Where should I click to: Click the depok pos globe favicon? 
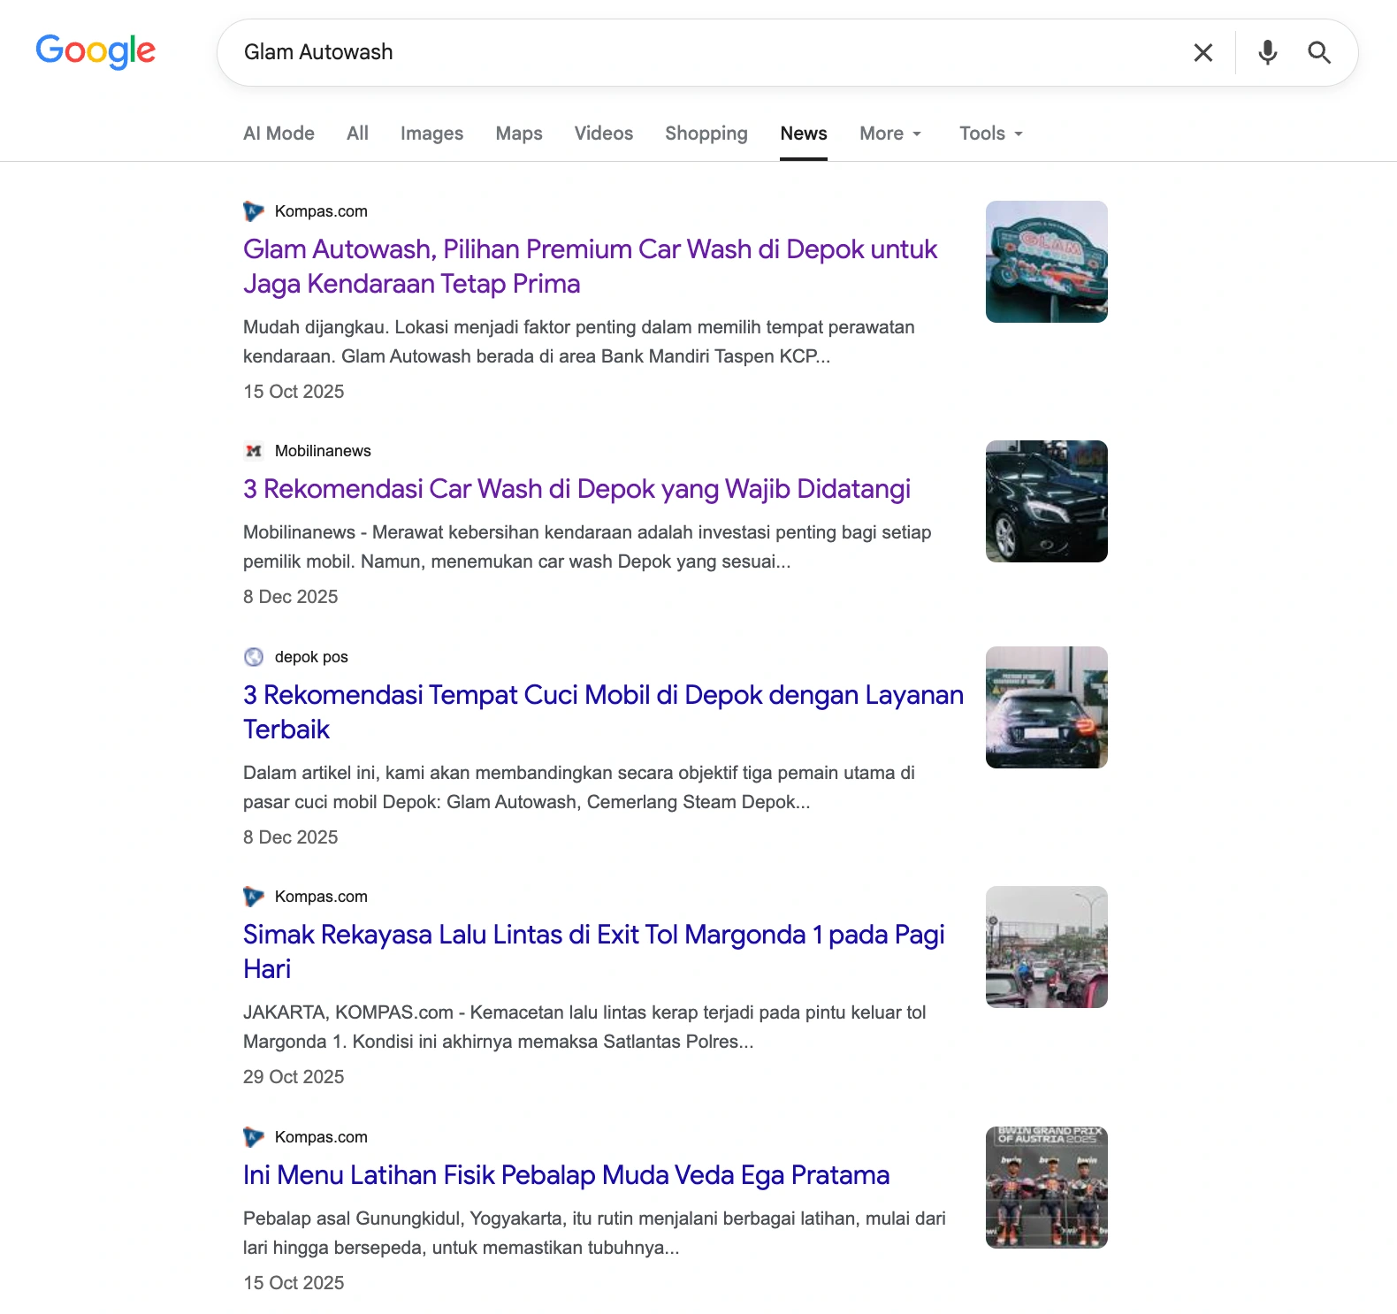(254, 657)
